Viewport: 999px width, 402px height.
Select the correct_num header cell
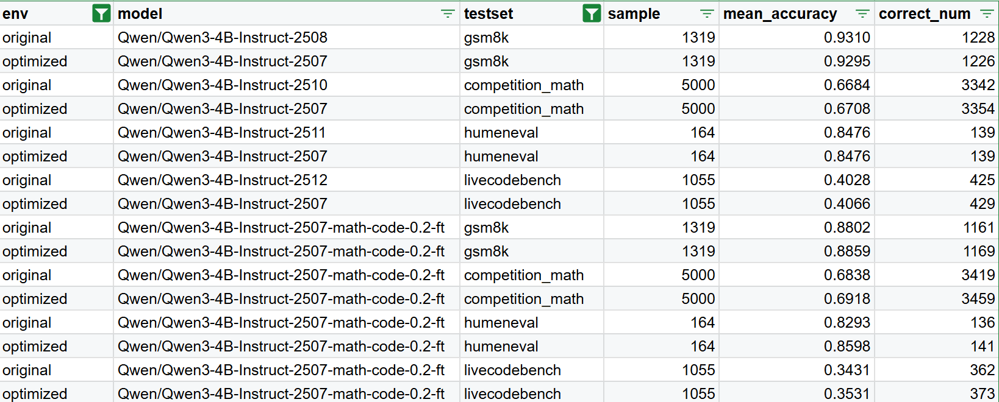tap(937, 13)
